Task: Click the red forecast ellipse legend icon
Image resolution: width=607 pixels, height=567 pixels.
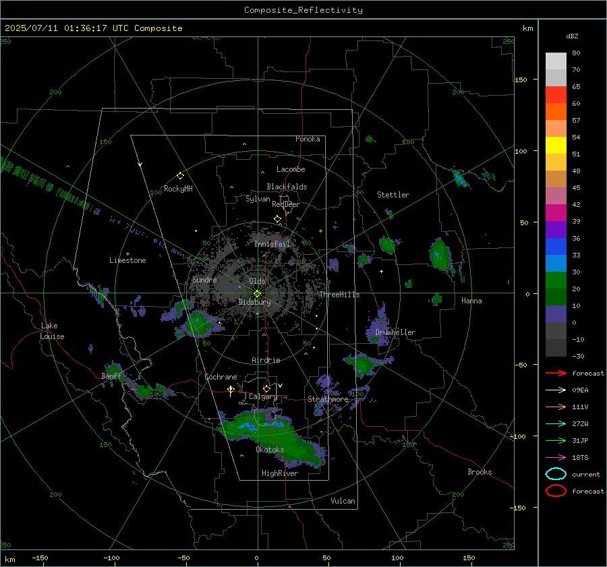Action: pos(556,491)
